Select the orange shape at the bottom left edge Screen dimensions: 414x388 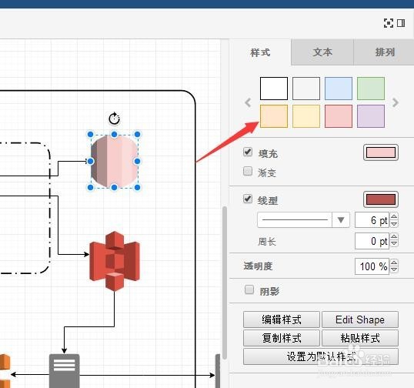(x=5, y=370)
